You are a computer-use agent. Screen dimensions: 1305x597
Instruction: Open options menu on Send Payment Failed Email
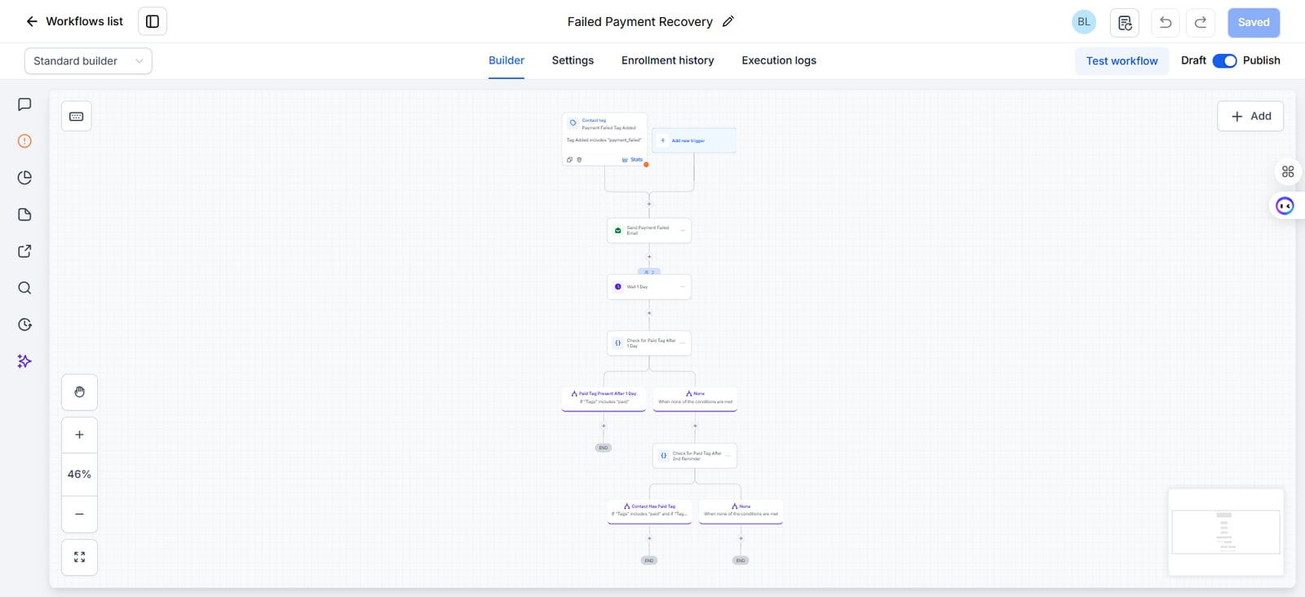[683, 230]
